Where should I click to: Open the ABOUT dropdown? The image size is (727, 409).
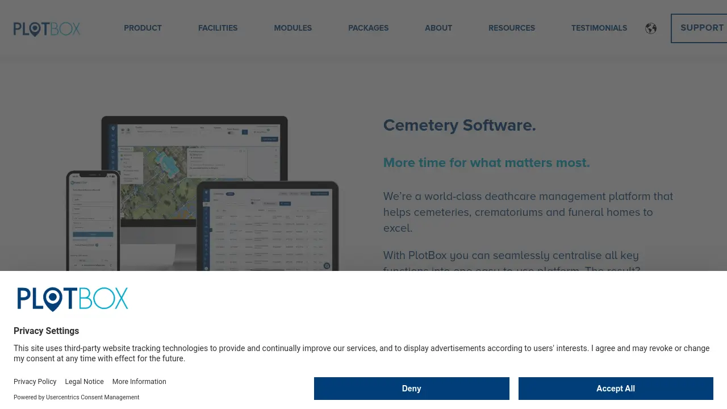pyautogui.click(x=438, y=28)
